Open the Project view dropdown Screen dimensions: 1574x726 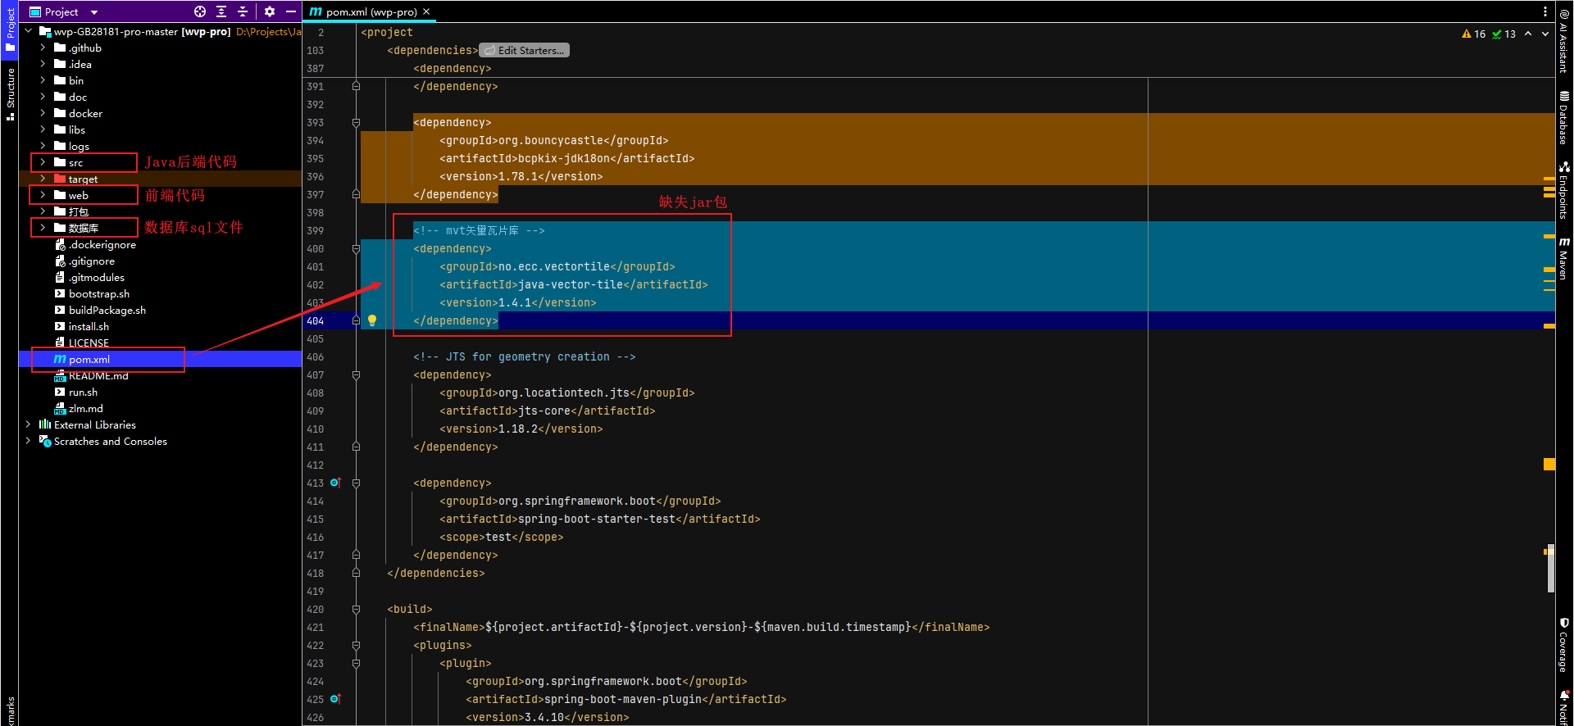[x=94, y=12]
